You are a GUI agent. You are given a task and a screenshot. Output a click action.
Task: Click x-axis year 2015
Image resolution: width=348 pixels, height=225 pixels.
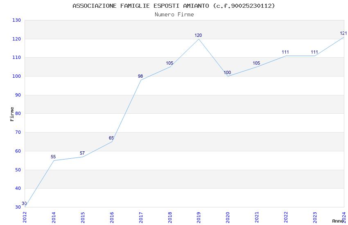83,217
